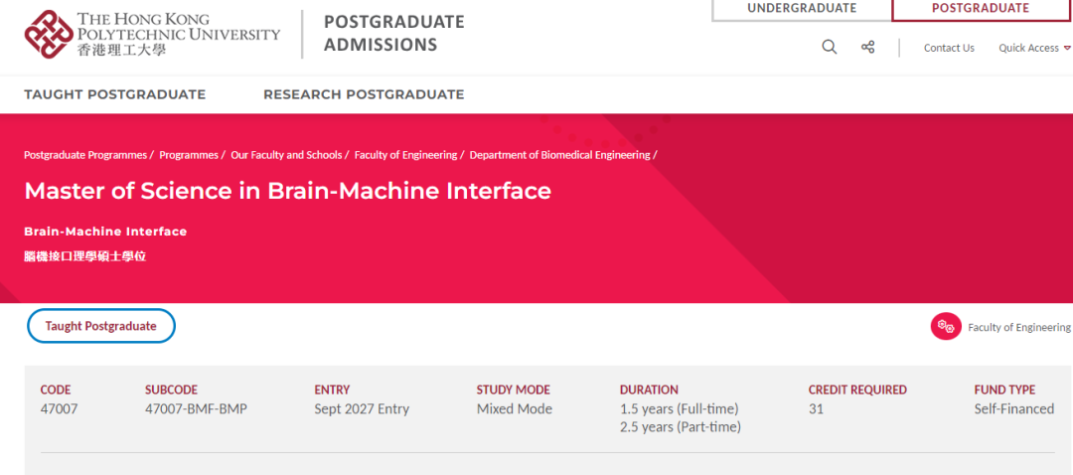Click the DURATION column label
This screenshot has width=1073, height=475.
coord(649,391)
